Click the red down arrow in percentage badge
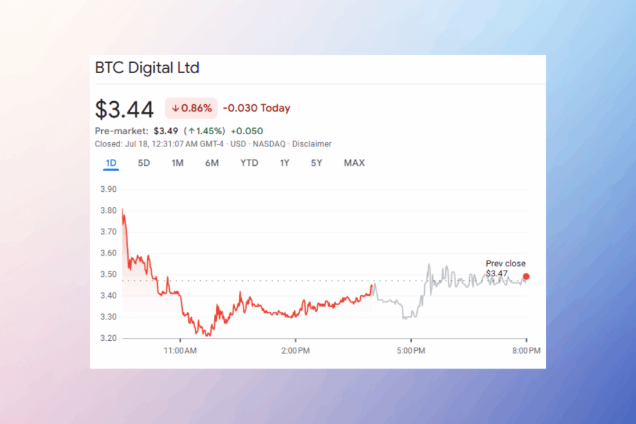Screen dimensions: 636x424 (176, 108)
